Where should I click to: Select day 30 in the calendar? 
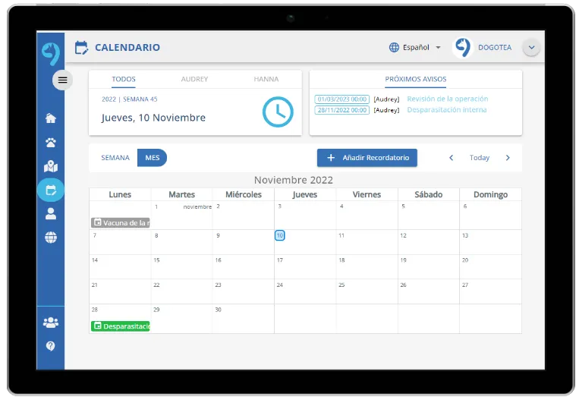(244, 319)
